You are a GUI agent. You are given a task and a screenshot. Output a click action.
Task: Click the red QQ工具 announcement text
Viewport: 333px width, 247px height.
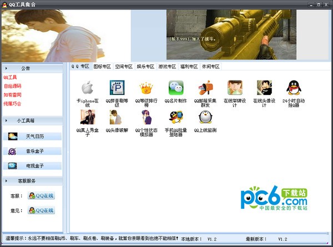click(10, 77)
